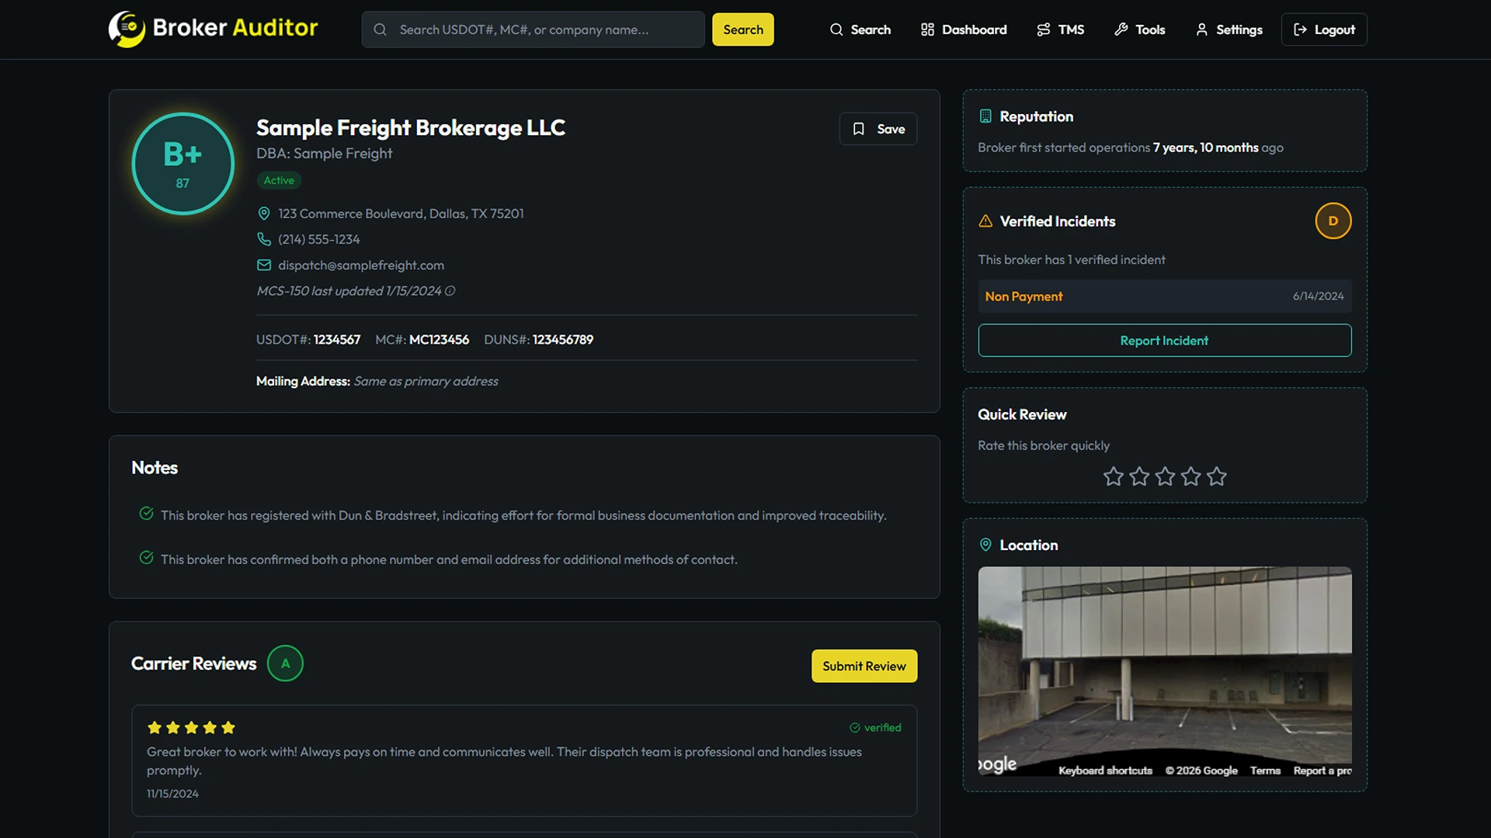Click the checkmark beside Dun & Bradstreet note
1491x838 pixels.
146,514
